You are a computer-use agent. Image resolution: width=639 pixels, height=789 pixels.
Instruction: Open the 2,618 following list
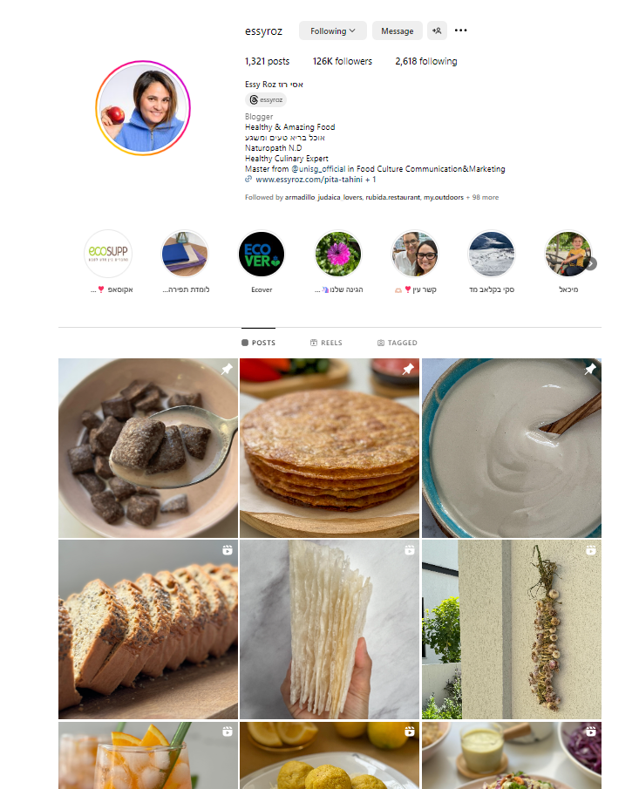(x=426, y=61)
